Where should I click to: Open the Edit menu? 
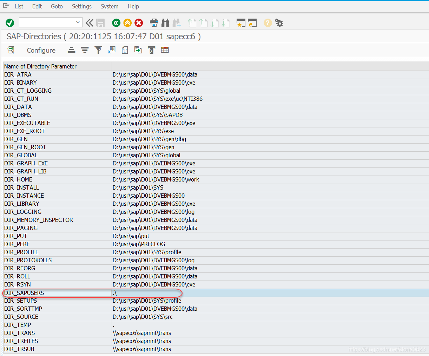(37, 6)
